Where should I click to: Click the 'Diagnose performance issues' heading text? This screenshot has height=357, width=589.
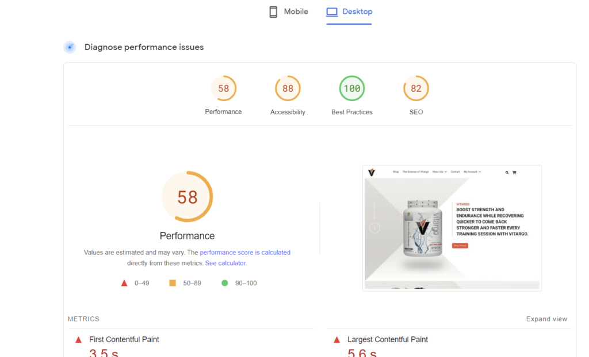tap(144, 47)
